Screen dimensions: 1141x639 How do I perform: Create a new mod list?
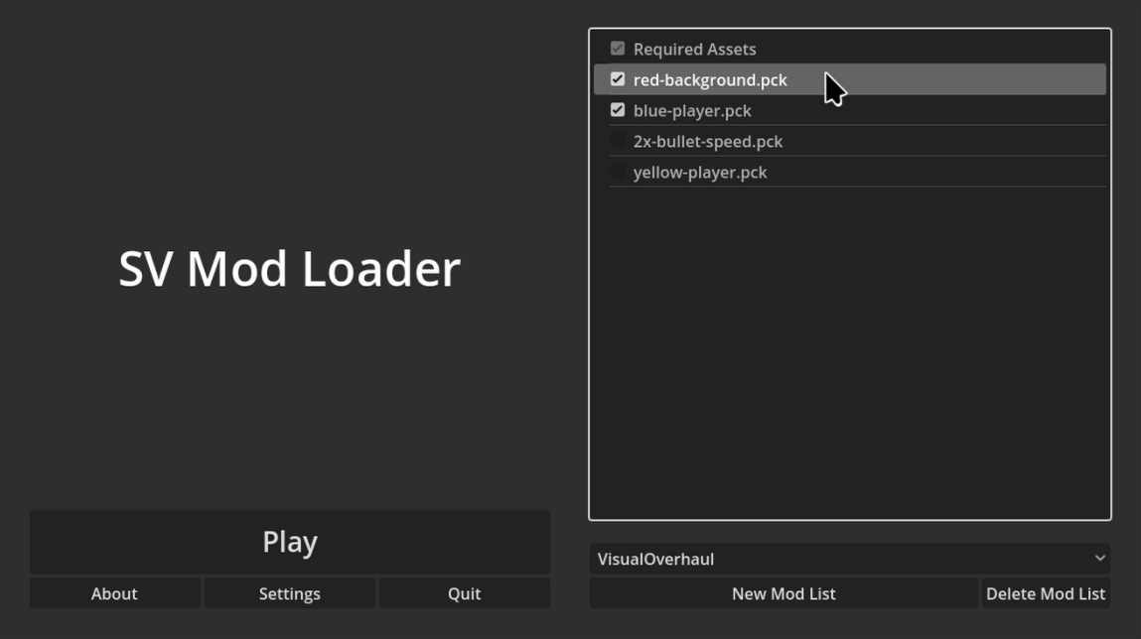tap(784, 593)
